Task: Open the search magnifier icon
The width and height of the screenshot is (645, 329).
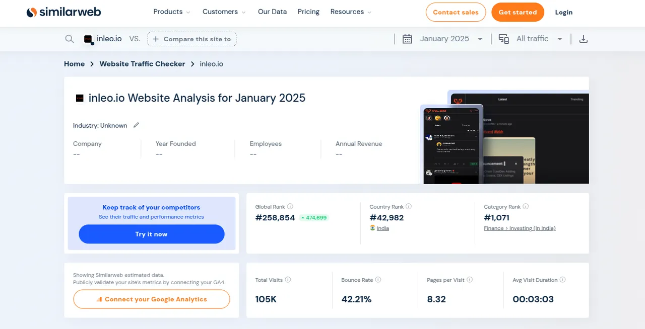Action: tap(70, 39)
